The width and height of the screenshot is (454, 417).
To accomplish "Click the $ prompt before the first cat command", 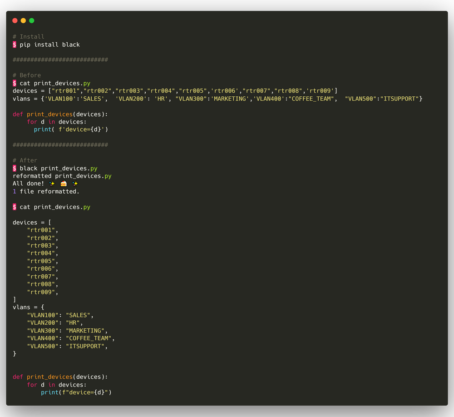I will [x=14, y=83].
